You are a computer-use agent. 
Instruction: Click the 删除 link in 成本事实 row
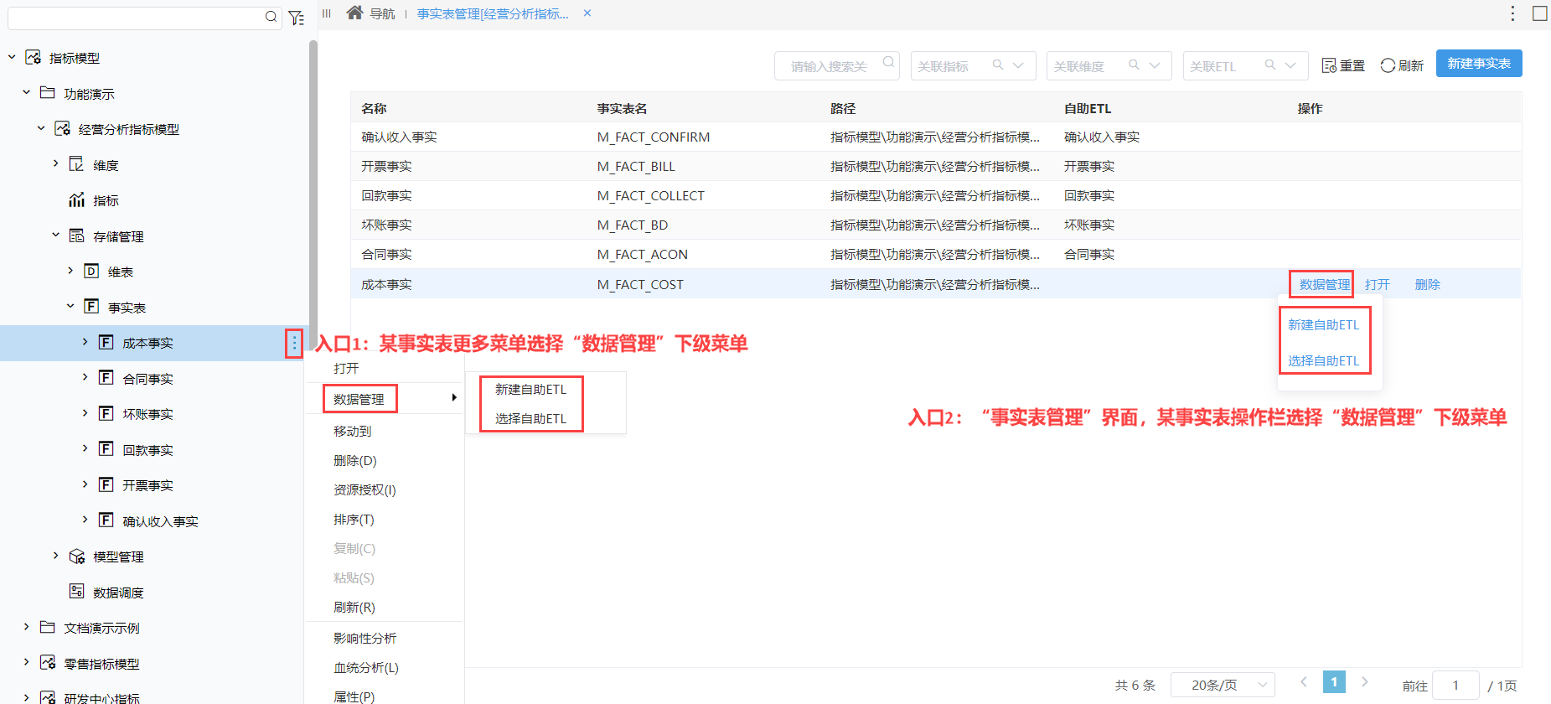tap(1427, 284)
